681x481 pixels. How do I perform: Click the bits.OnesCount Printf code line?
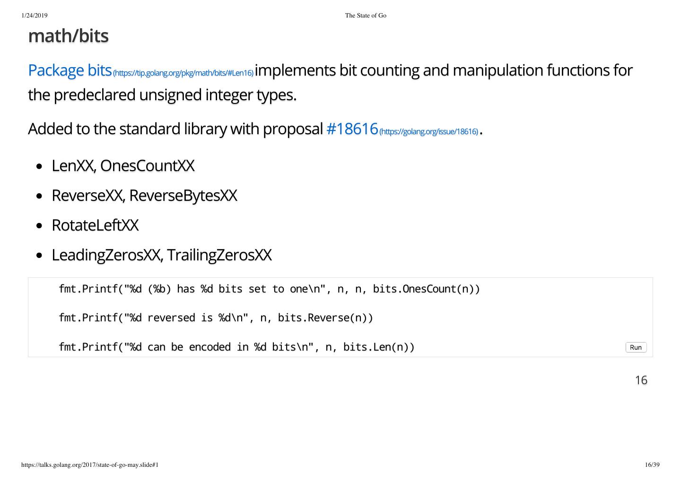269,289
